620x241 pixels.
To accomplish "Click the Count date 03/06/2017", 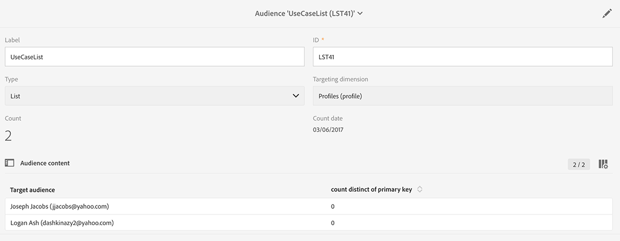I will click(328, 130).
